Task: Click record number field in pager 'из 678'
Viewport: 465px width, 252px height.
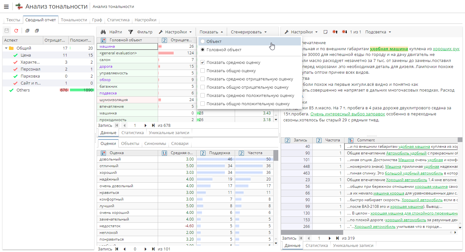Action: pyautogui.click(x=135, y=125)
